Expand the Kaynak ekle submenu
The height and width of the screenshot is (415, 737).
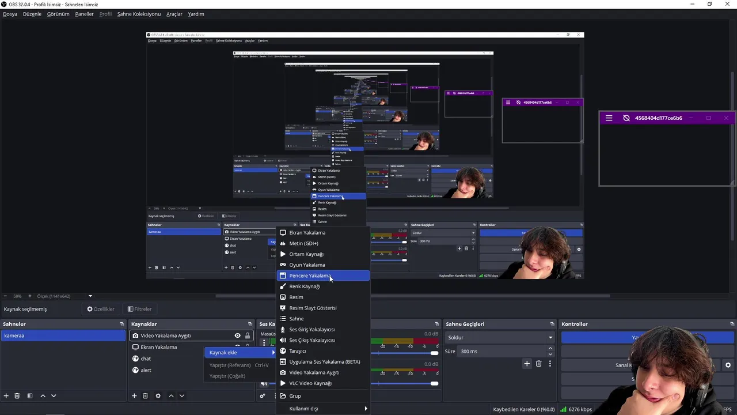click(240, 352)
